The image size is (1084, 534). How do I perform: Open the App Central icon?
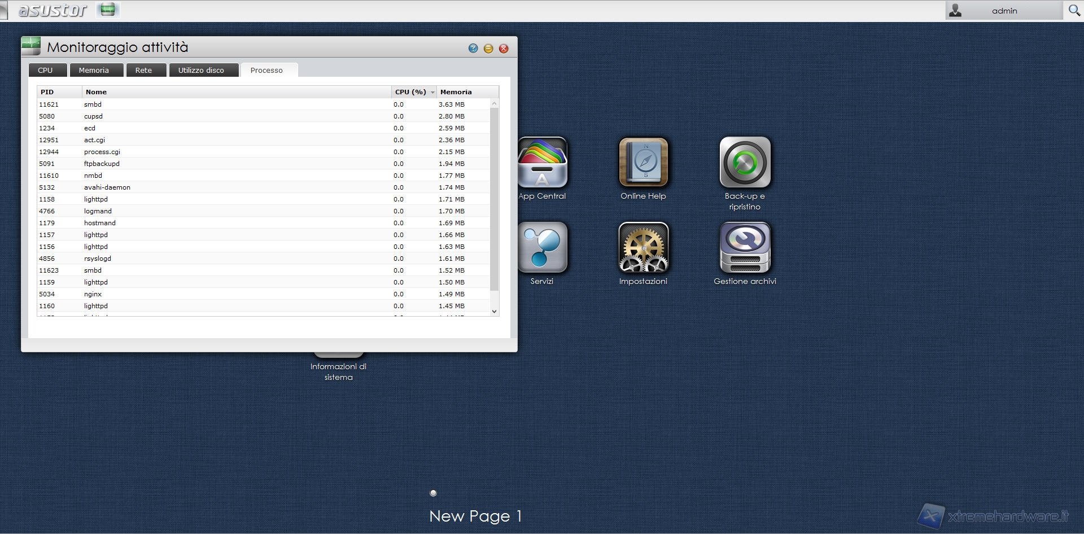point(542,163)
